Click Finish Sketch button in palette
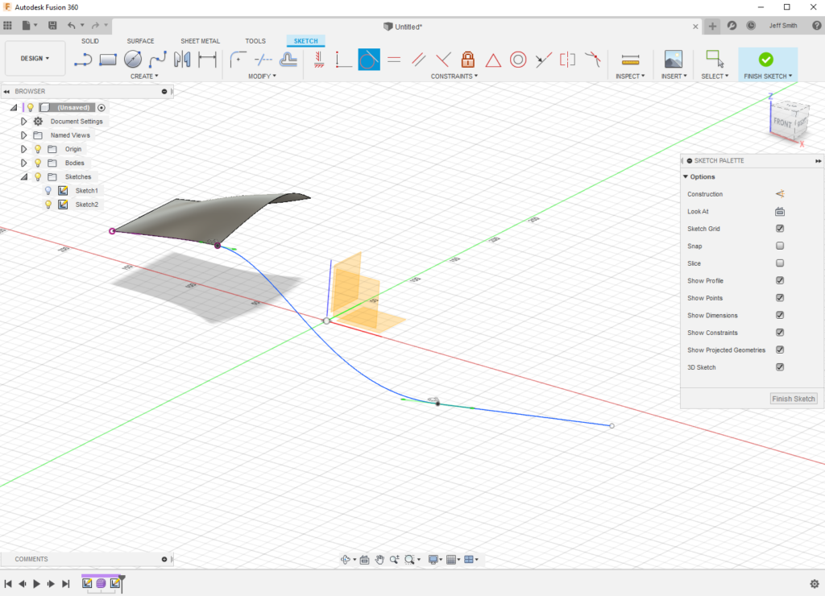825x596 pixels. point(794,399)
